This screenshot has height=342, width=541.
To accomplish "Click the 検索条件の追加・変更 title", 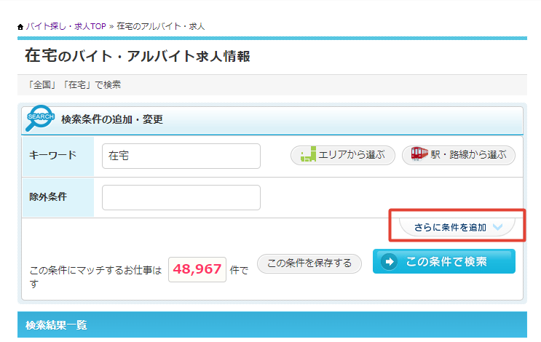I will pyautogui.click(x=112, y=119).
